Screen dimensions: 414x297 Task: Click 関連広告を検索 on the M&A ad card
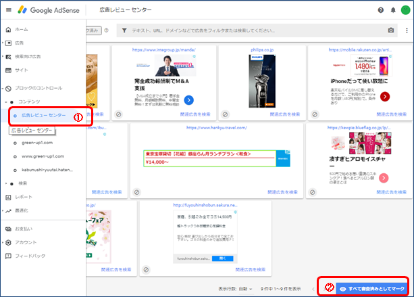pos(195,114)
